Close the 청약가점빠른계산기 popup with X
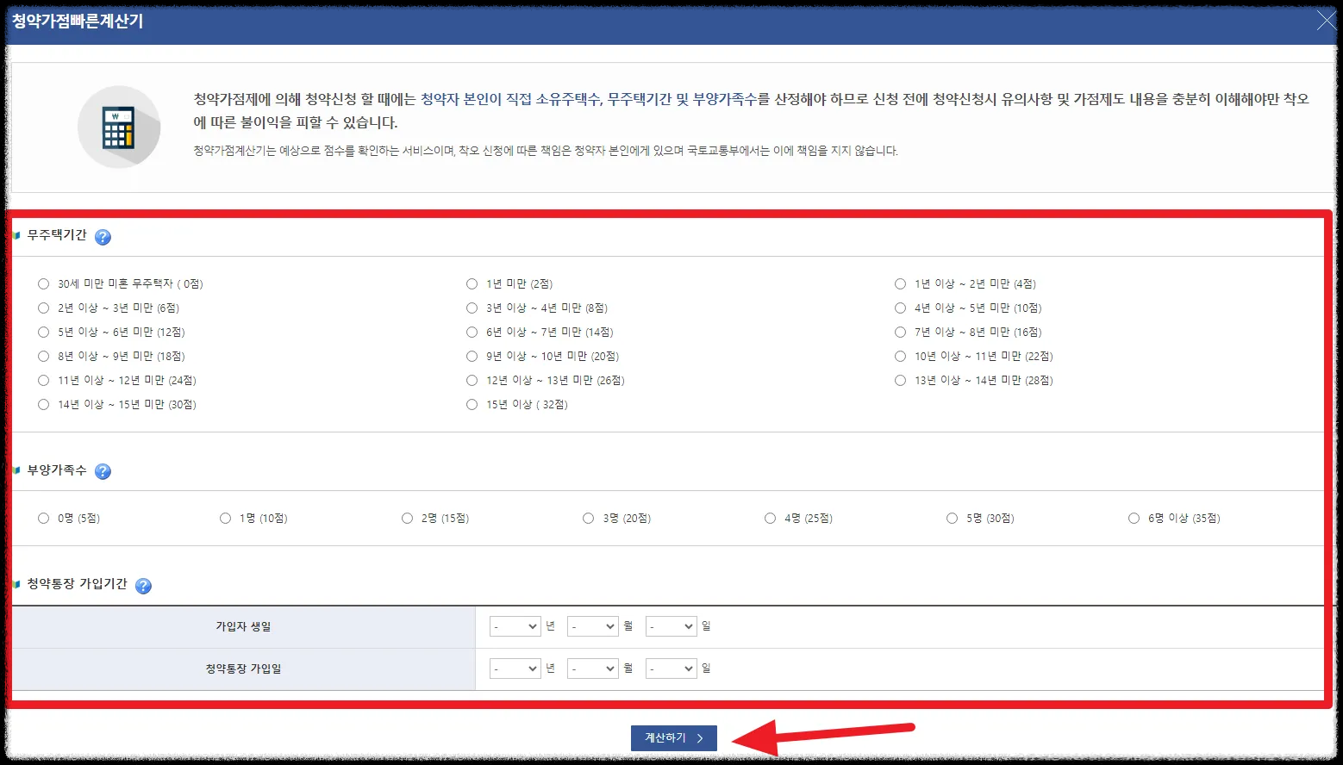The image size is (1343, 765). (x=1327, y=22)
